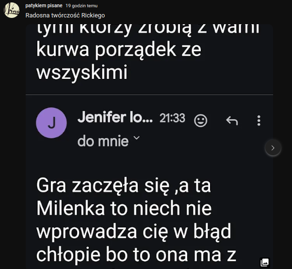Click the 'do mnie' recipient label
Image resolution: width=292 pixels, height=269 pixels.
coord(103,141)
